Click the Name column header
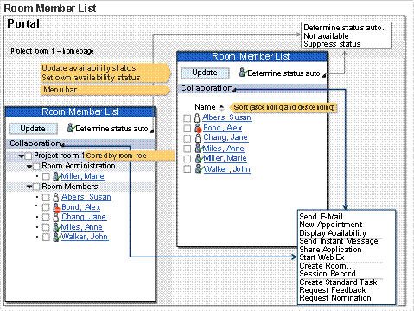Image resolution: width=414 pixels, height=311 pixels. pos(205,107)
